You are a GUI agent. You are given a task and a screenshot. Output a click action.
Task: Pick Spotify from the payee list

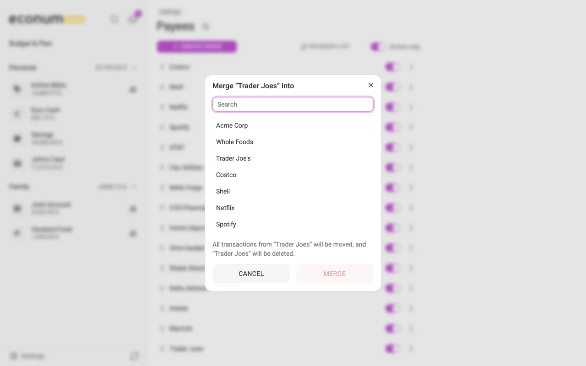point(293,224)
